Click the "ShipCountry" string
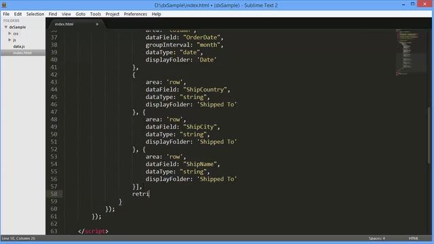Viewport: 434px width, 244px height. click(x=205, y=89)
